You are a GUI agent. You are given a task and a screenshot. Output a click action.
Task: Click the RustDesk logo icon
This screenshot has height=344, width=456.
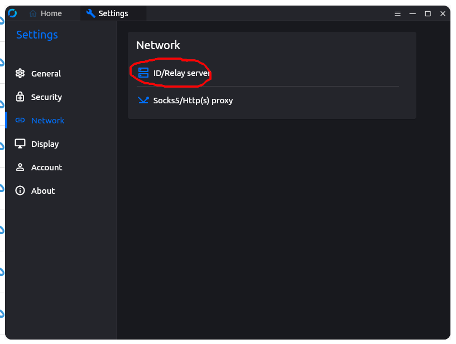click(x=12, y=13)
